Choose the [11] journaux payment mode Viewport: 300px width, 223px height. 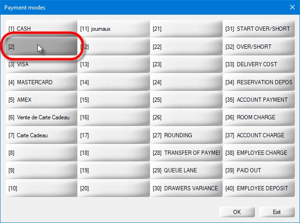(x=114, y=29)
